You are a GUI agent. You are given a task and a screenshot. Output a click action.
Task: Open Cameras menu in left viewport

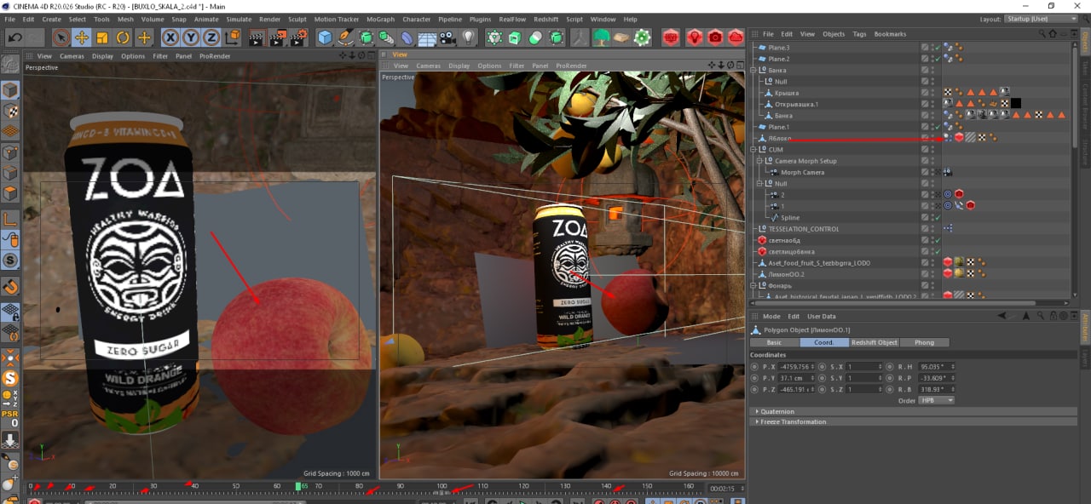(72, 56)
